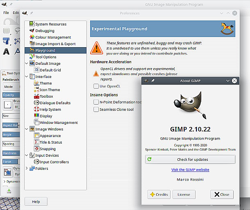
Task: Open the About GIMP title bar dropdown arrow
Action: (x=228, y=81)
